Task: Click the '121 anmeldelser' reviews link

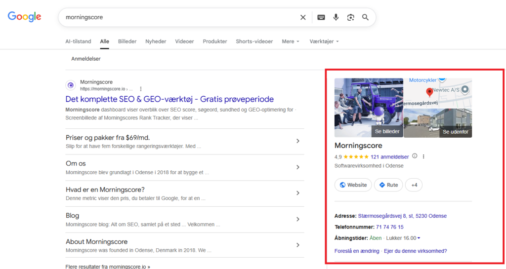Action: click(x=389, y=157)
